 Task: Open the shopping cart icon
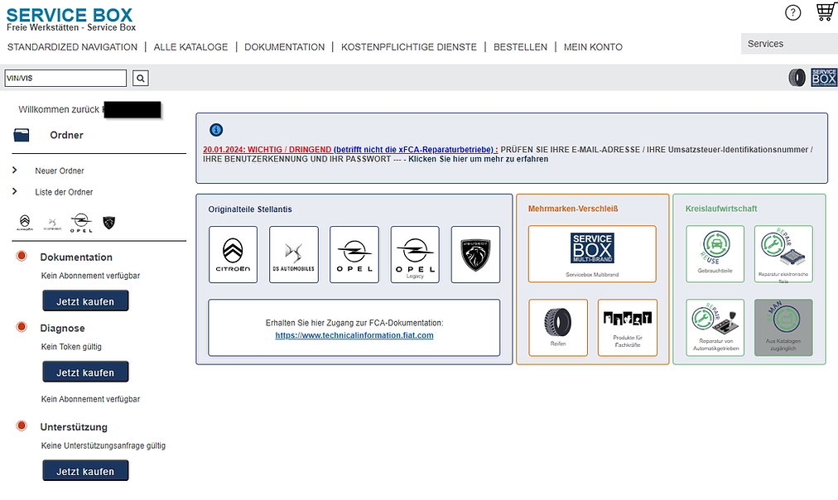(x=826, y=12)
